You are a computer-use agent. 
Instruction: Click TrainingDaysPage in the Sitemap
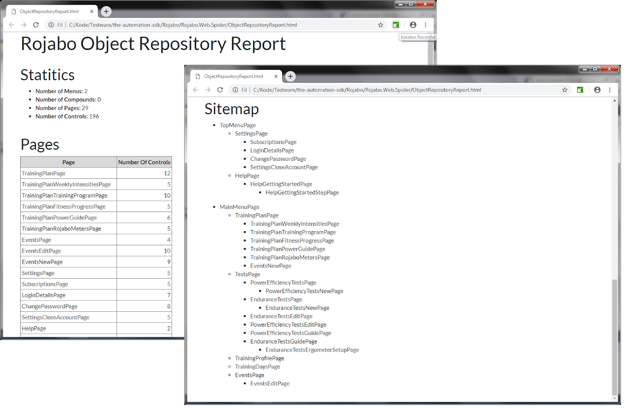pos(257,367)
